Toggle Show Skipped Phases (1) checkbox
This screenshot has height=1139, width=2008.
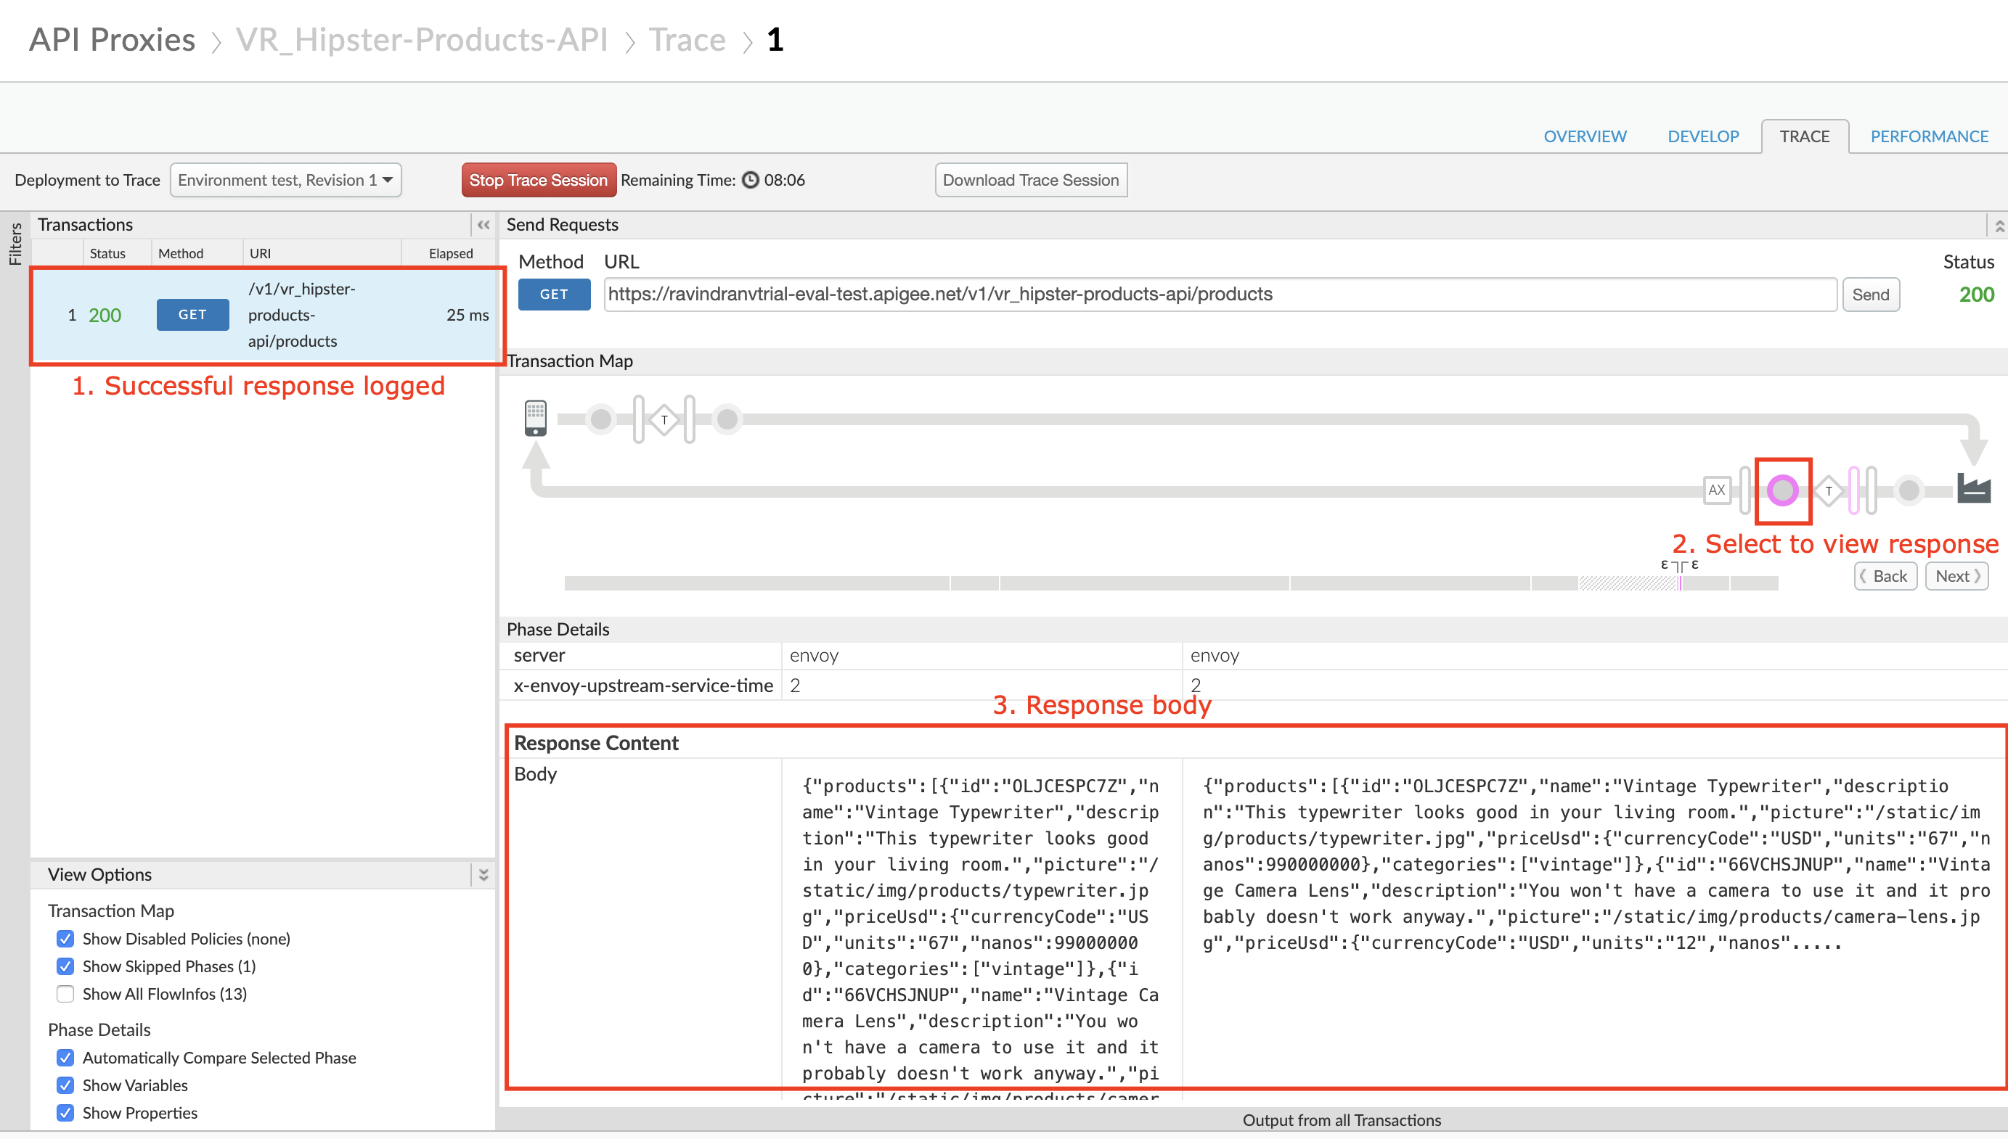tap(65, 966)
